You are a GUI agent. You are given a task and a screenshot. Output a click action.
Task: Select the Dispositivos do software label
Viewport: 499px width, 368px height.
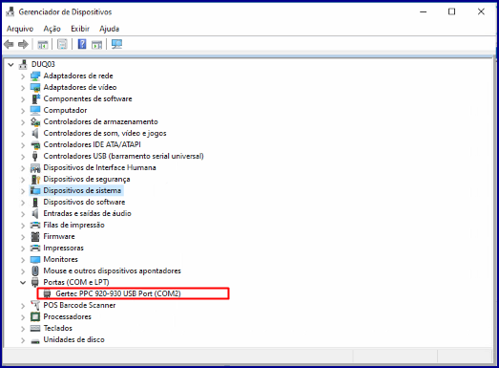[x=84, y=203]
